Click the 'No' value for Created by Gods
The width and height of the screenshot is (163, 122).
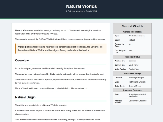pyautogui.click(x=130, y=44)
